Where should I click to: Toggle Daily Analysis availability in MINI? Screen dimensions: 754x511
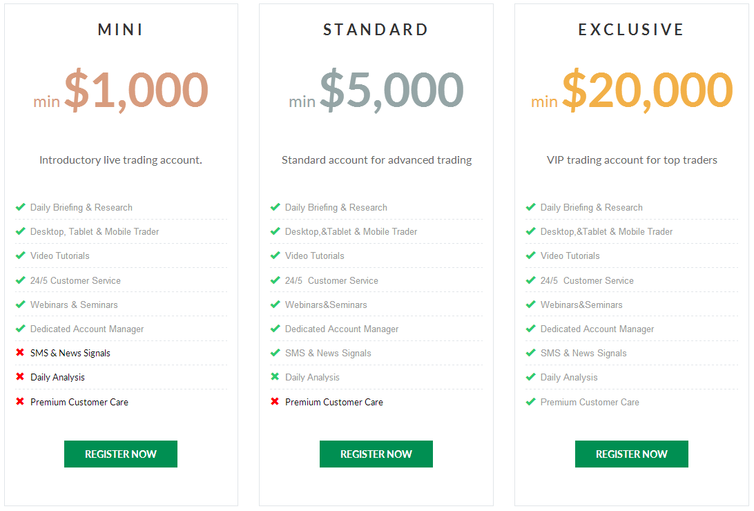pos(20,377)
